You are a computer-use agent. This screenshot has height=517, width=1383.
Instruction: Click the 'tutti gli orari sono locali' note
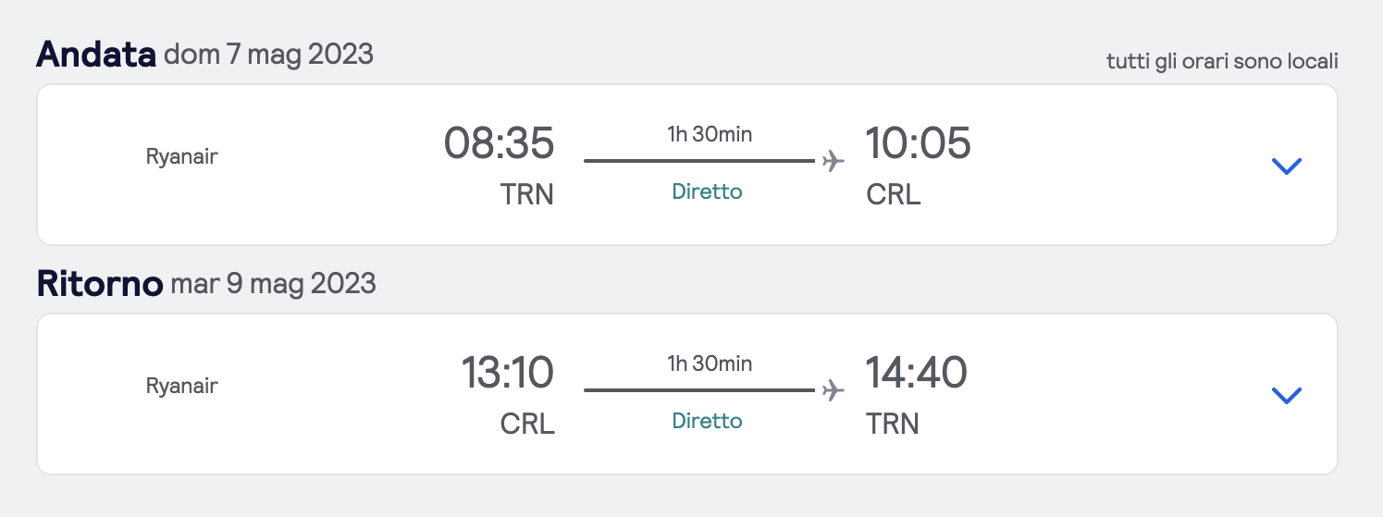coord(1221,62)
